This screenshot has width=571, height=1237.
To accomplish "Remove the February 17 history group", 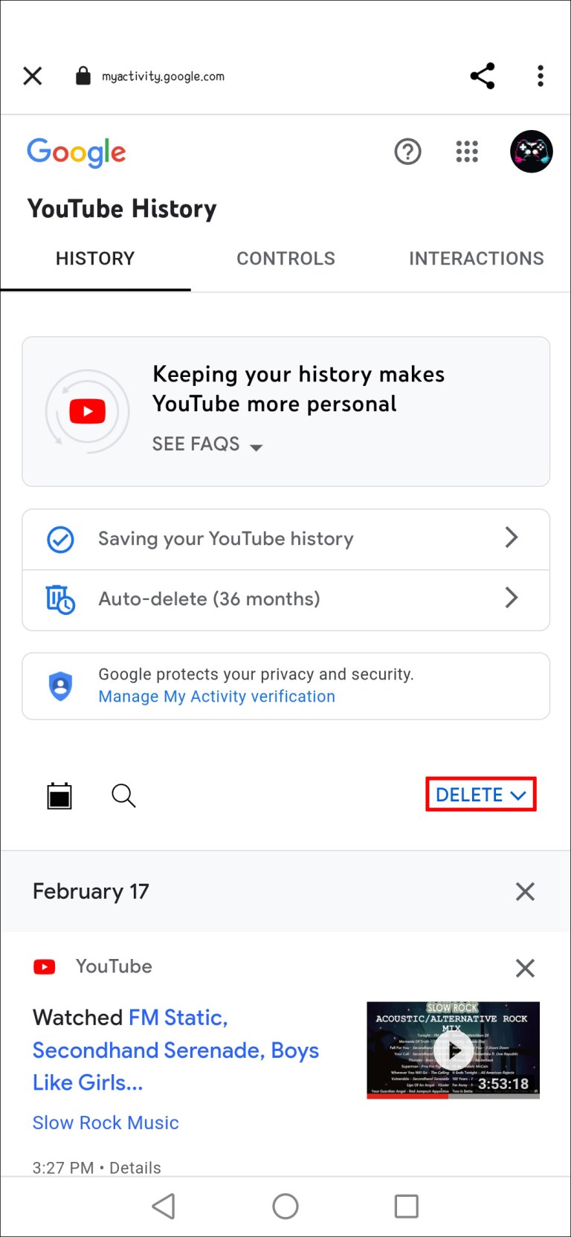I will tap(525, 891).
